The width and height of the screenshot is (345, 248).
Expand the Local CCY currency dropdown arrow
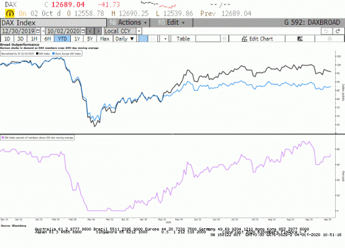point(139,31)
